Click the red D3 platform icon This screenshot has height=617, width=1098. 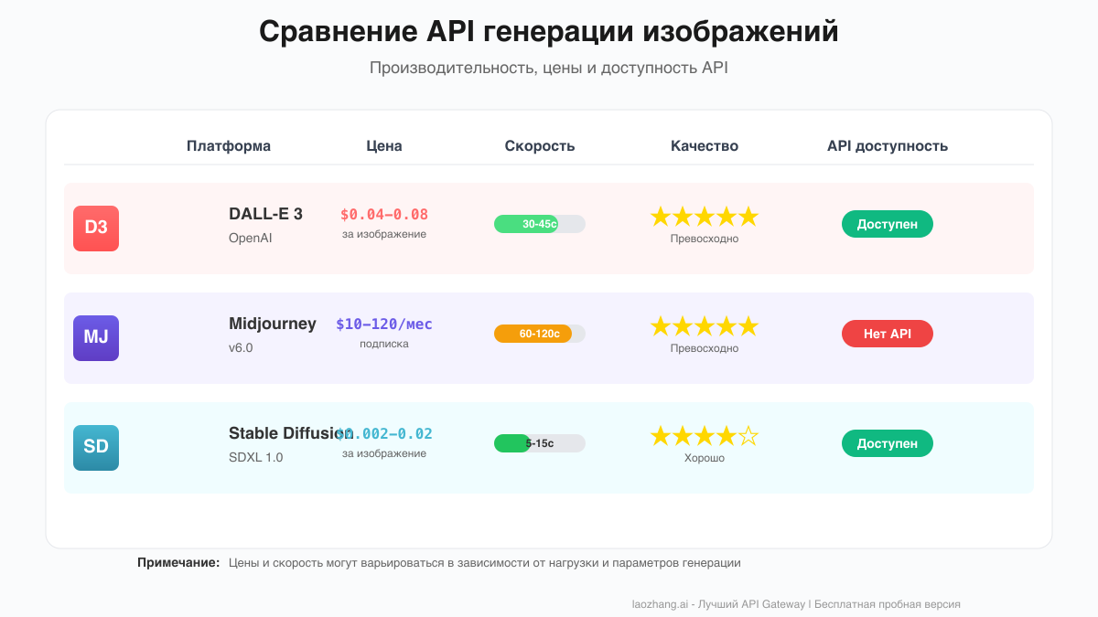point(96,229)
